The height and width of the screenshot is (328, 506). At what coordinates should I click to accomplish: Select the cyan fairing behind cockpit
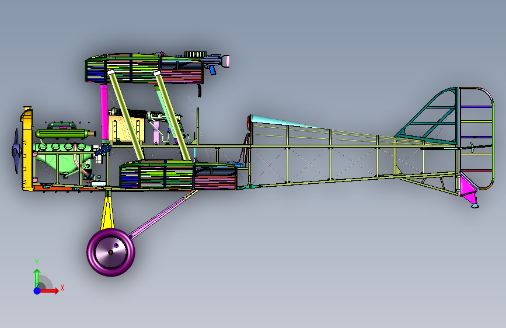[287, 123]
